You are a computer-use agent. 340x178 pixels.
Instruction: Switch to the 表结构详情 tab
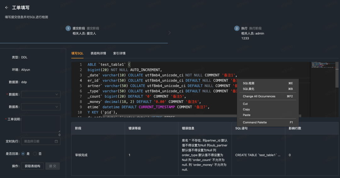pos(98,54)
